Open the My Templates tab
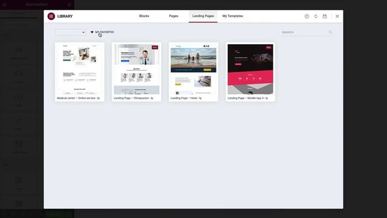Image resolution: width=387 pixels, height=218 pixels. tap(232, 16)
